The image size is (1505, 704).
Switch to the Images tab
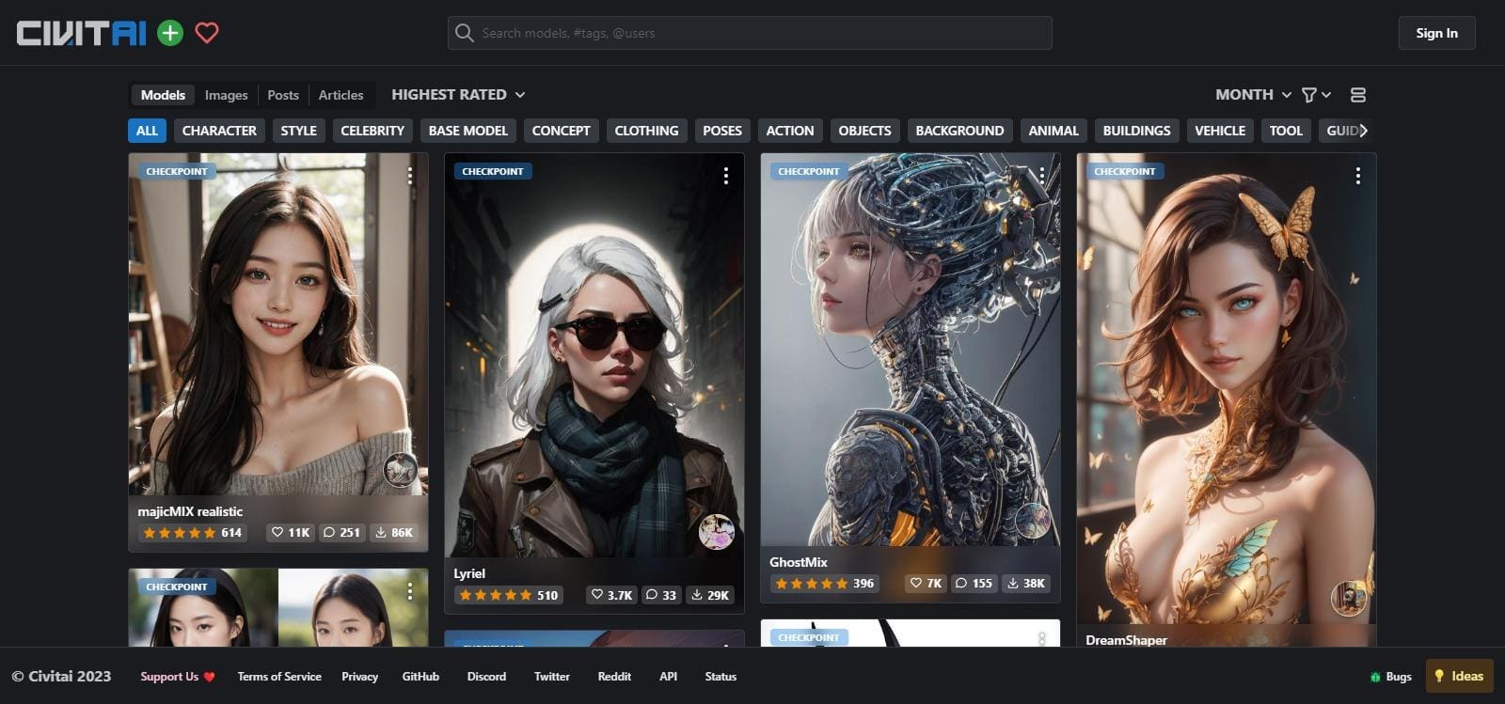point(226,95)
